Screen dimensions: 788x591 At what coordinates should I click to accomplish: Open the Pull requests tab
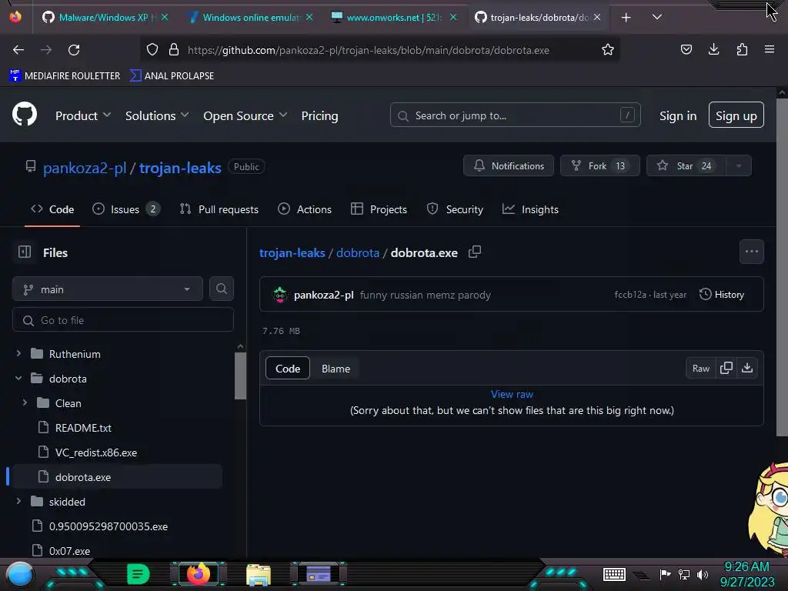(219, 209)
